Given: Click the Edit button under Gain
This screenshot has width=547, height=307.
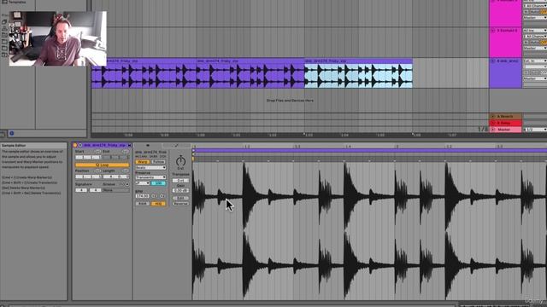Looking at the screenshot, I should pyautogui.click(x=180, y=198).
